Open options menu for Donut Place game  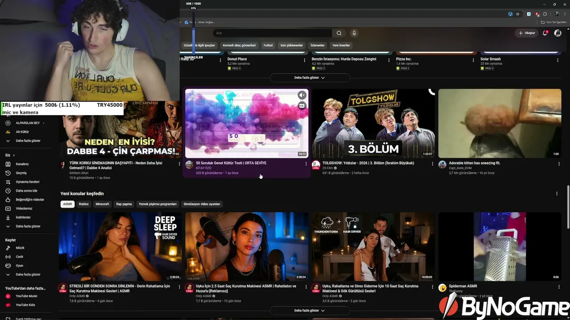(305, 60)
